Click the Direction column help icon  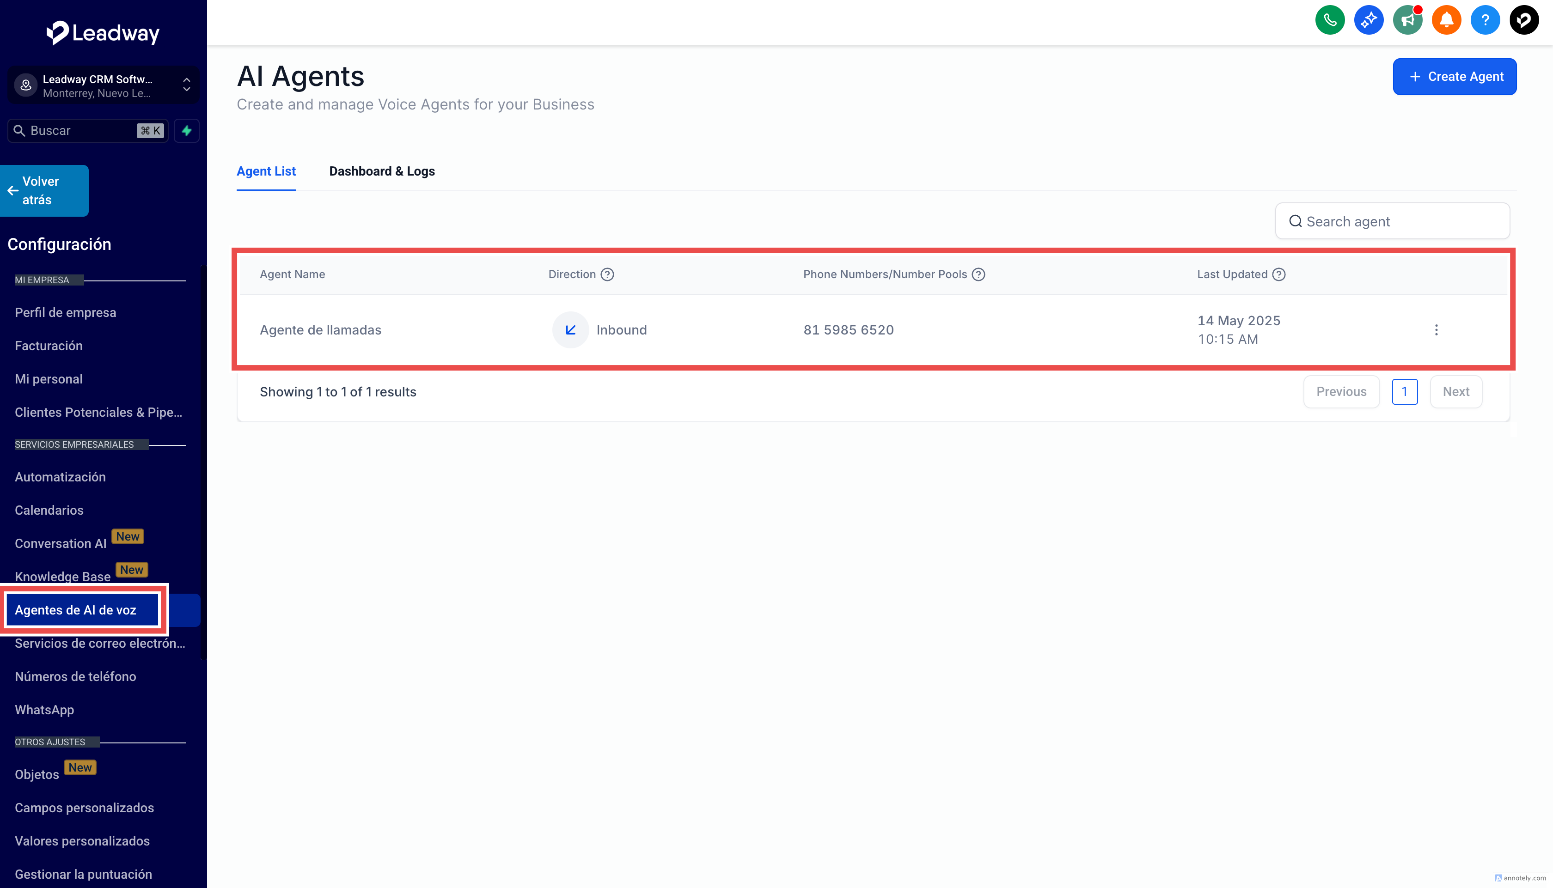(x=607, y=274)
